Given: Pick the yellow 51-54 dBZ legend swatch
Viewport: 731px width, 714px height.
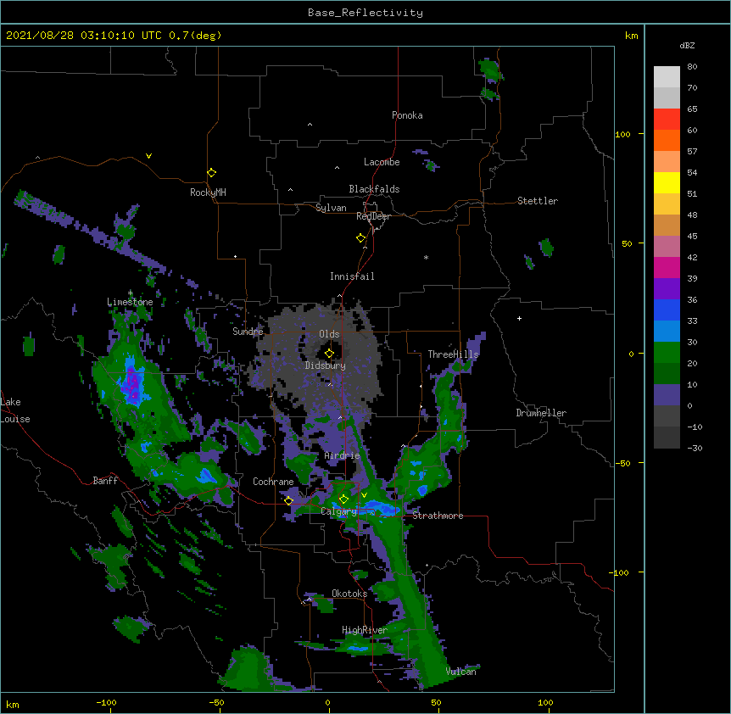Looking at the screenshot, I should click(667, 182).
